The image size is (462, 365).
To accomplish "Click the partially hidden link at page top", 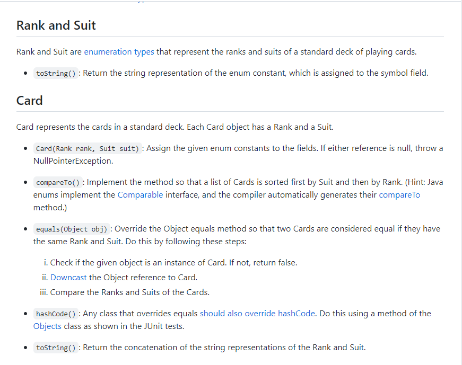I will pos(142,1).
